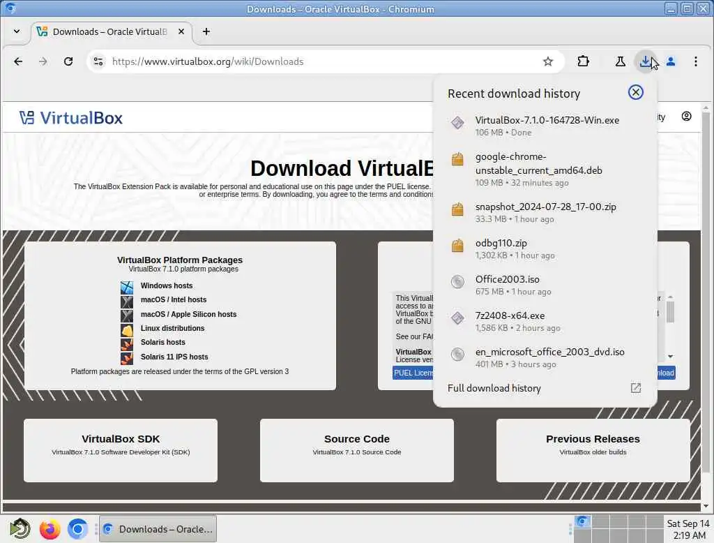Viewport: 714px width, 543px height.
Task: Launch Firefox from the taskbar
Action: (50, 529)
